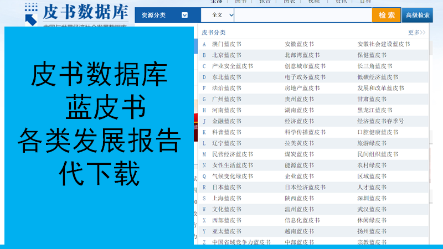Open 甘肃蓝皮书
Viewport: 443px width, 249px height.
(x=372, y=99)
